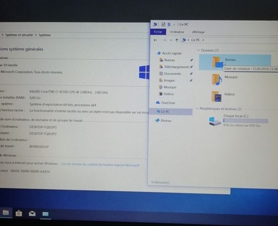This screenshot has width=278, height=226.
Task: Open the chevron before Système et sécurité
Action: click(x=2, y=35)
